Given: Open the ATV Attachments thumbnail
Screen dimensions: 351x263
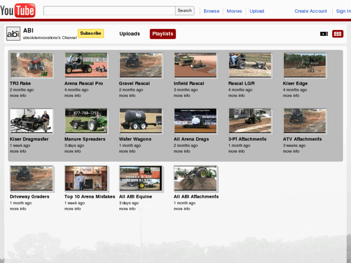Looking at the screenshot, I should coord(305,121).
